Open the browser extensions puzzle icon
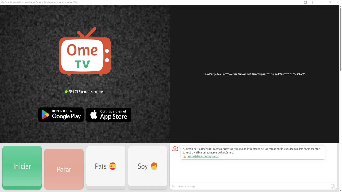The width and height of the screenshot is (342, 192). pos(305,2)
